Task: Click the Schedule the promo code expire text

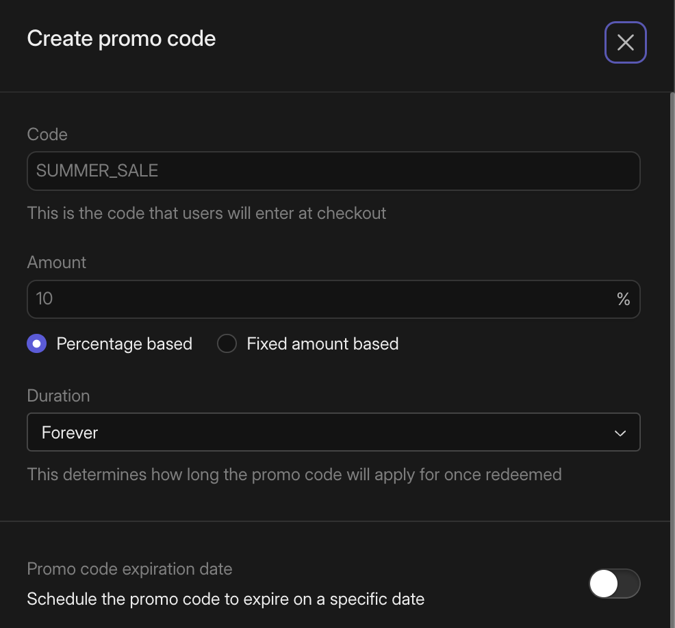Action: tap(224, 599)
